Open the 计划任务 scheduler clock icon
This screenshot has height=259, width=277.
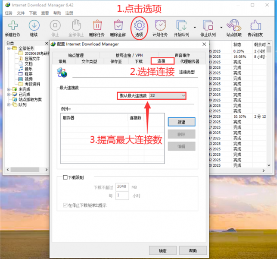point(160,25)
